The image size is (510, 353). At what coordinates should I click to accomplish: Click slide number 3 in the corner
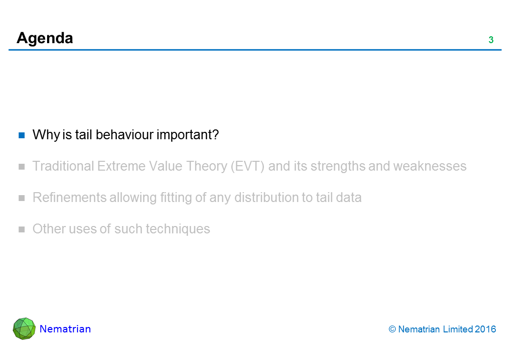click(490, 40)
